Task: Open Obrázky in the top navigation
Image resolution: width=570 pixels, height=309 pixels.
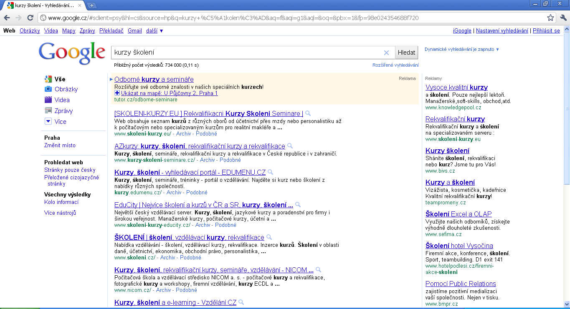Action: click(x=30, y=31)
